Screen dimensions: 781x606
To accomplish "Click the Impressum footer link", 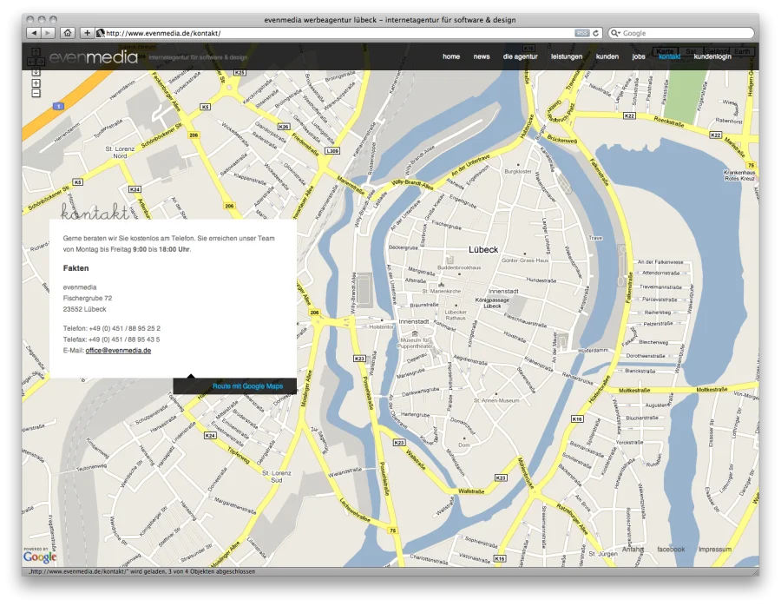I will (715, 550).
